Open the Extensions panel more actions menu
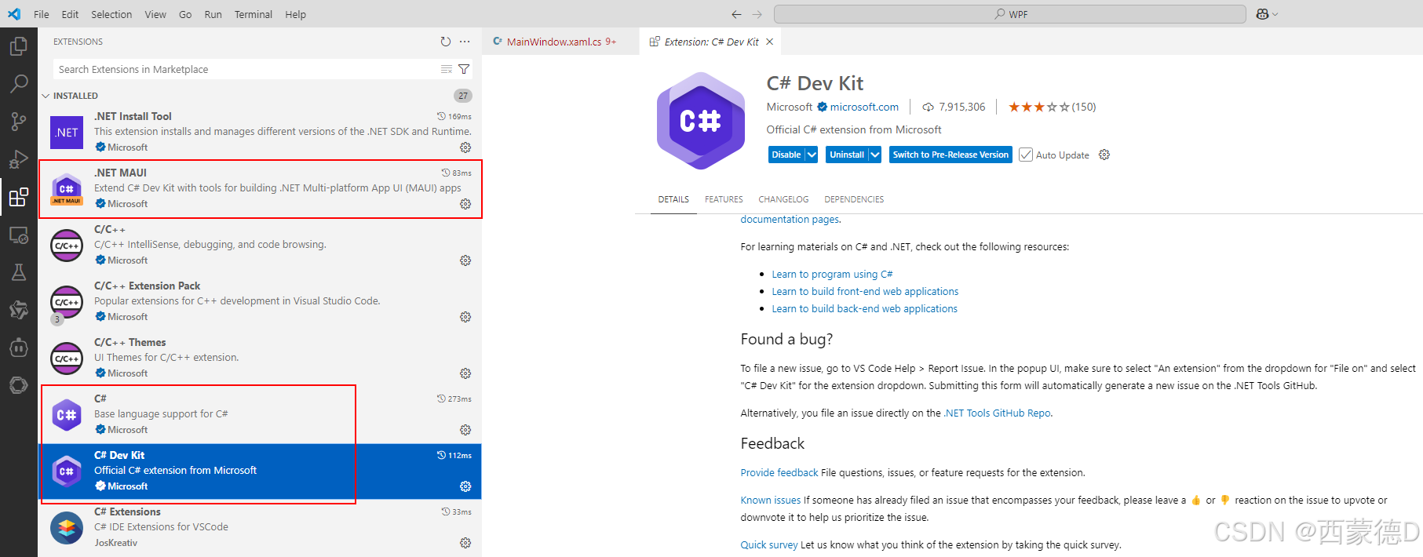 pos(465,42)
